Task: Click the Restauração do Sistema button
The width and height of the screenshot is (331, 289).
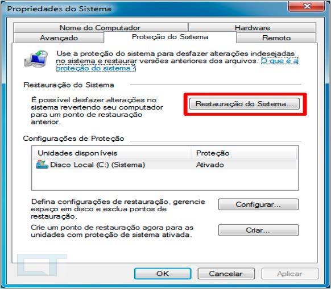Action: pos(245,104)
